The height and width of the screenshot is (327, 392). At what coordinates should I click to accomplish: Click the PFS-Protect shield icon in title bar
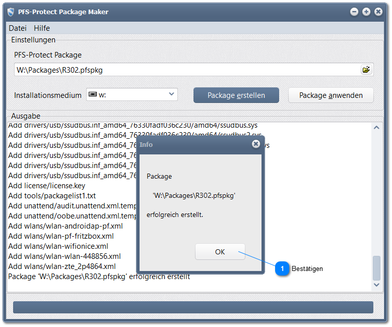10,12
